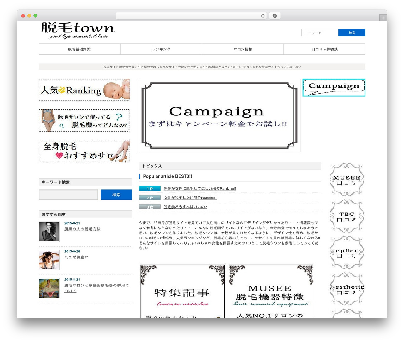Viewport: 404px width, 342px height.
Task: Click the ミュゼ倒産!? article thumbnail
Action: tap(49, 260)
